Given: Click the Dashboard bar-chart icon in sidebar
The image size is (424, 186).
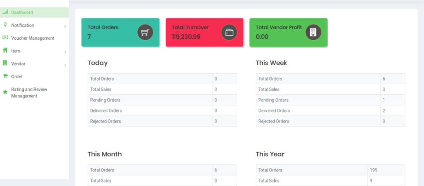Looking at the screenshot, I should 5,12.
